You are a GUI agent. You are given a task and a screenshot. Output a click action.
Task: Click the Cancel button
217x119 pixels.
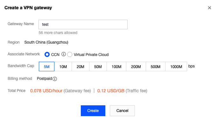[122, 111]
